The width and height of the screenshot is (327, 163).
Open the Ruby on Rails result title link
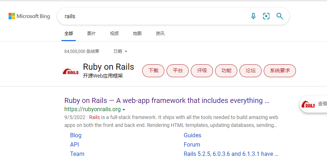[x=167, y=100]
